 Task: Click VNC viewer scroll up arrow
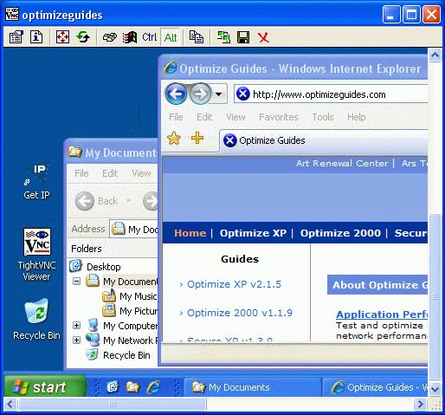[435, 55]
